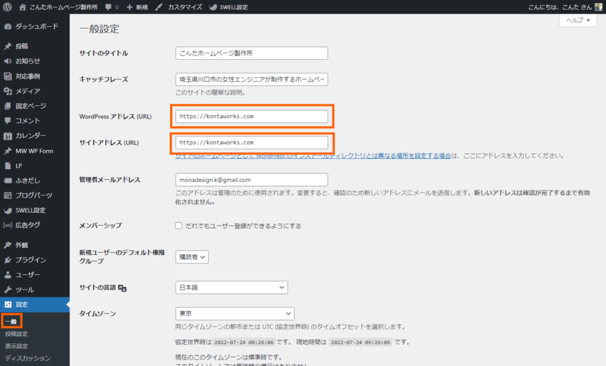Image resolution: width=606 pixels, height=366 pixels.
Task: Click the プラグイン plug icon
Action: tap(8, 260)
